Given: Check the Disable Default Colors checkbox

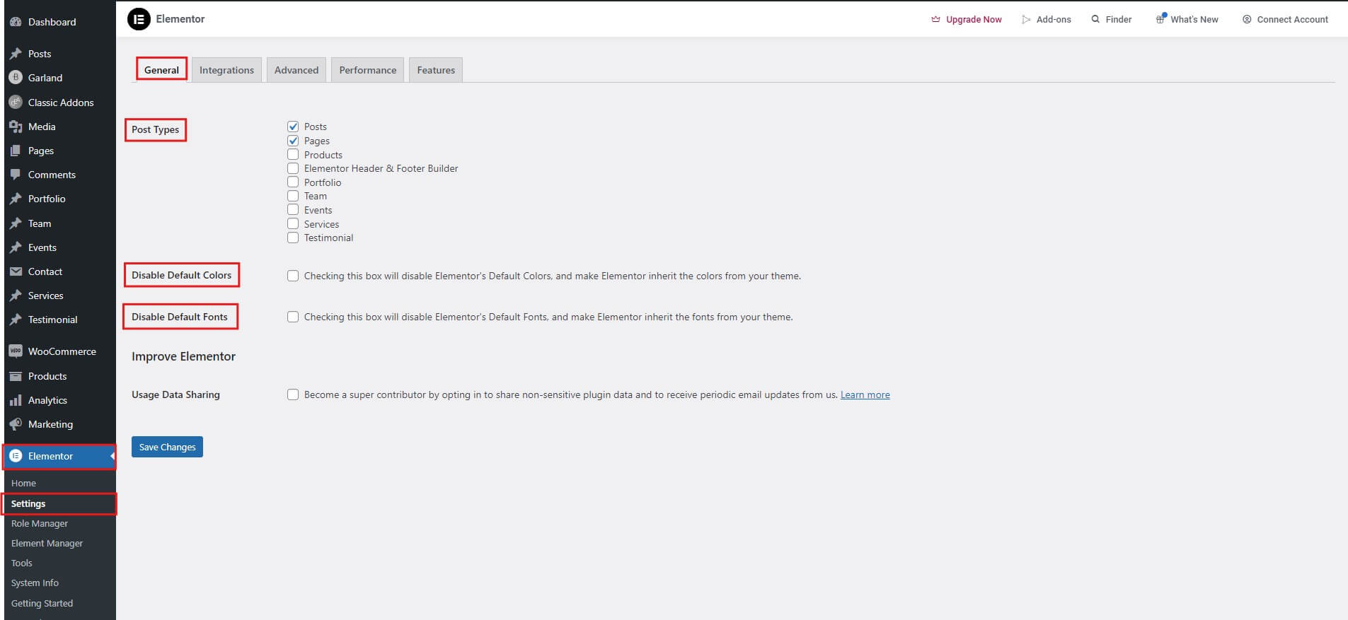Looking at the screenshot, I should (x=293, y=276).
